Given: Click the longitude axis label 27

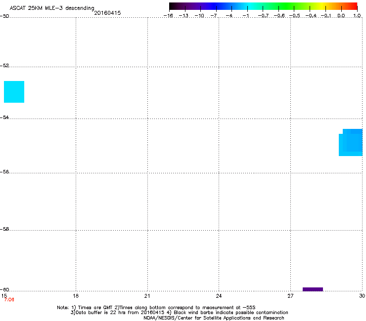Looking at the screenshot, I should 290,296.
